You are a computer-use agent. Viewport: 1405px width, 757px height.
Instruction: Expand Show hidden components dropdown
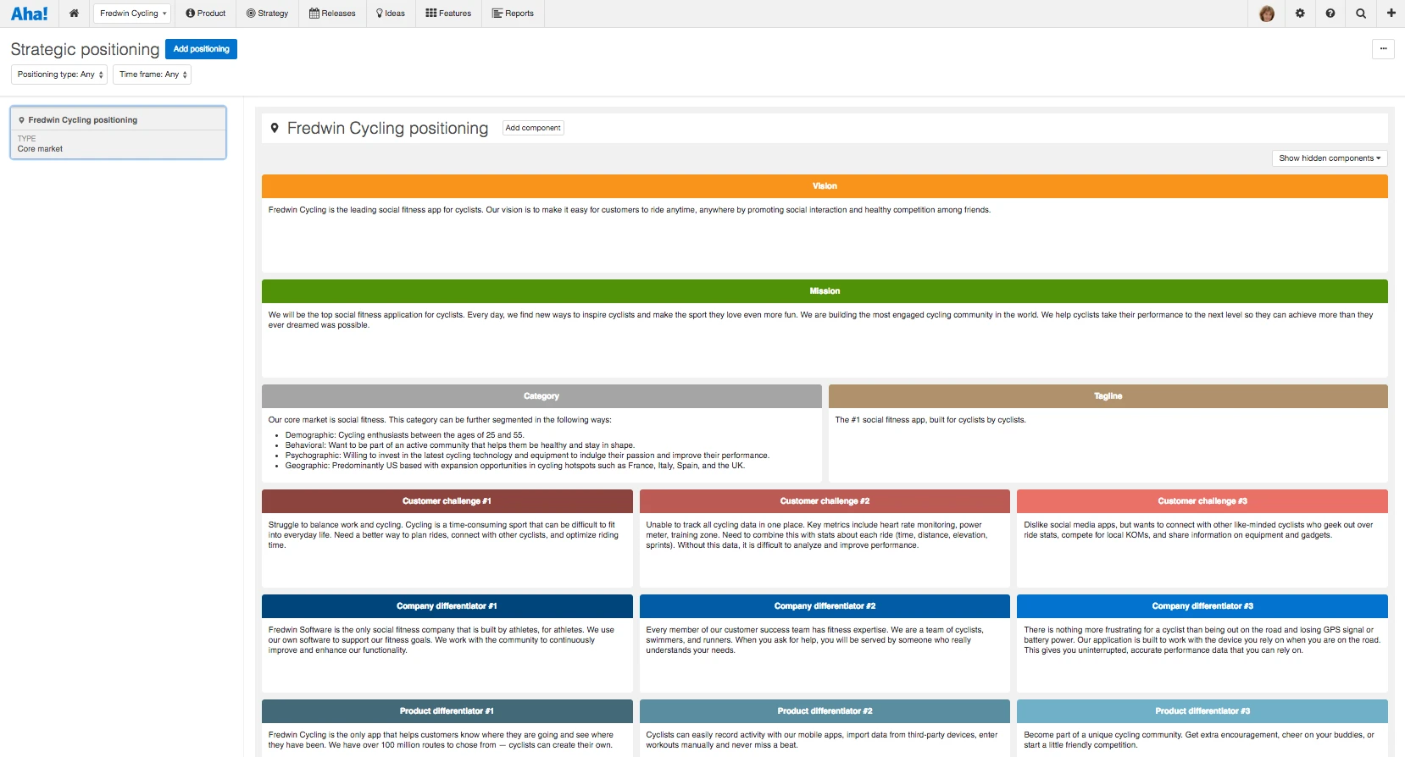pyautogui.click(x=1330, y=158)
